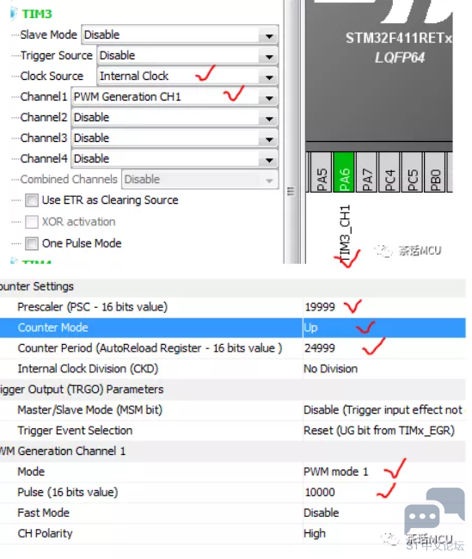Click the PC4 pin on the chip
This screenshot has height=559, width=472.
coord(389,173)
